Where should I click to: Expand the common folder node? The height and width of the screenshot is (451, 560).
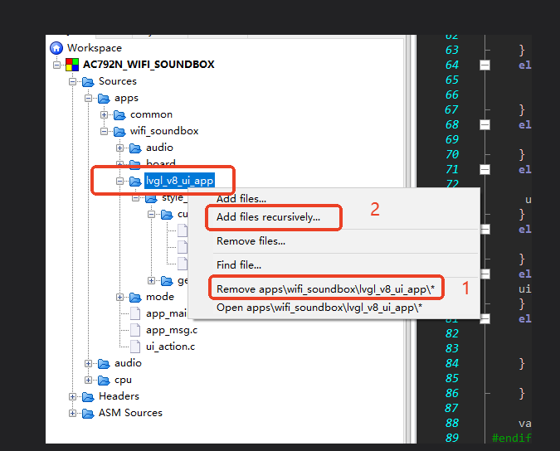[104, 115]
